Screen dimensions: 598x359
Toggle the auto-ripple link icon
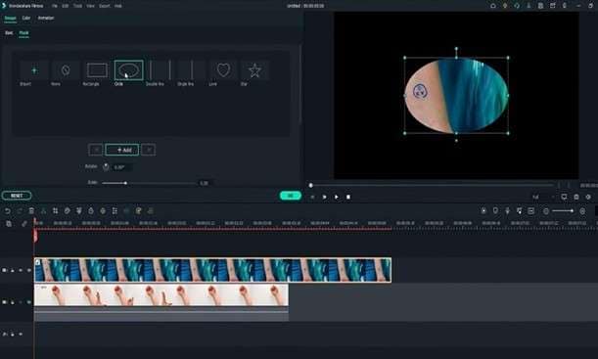(24, 224)
